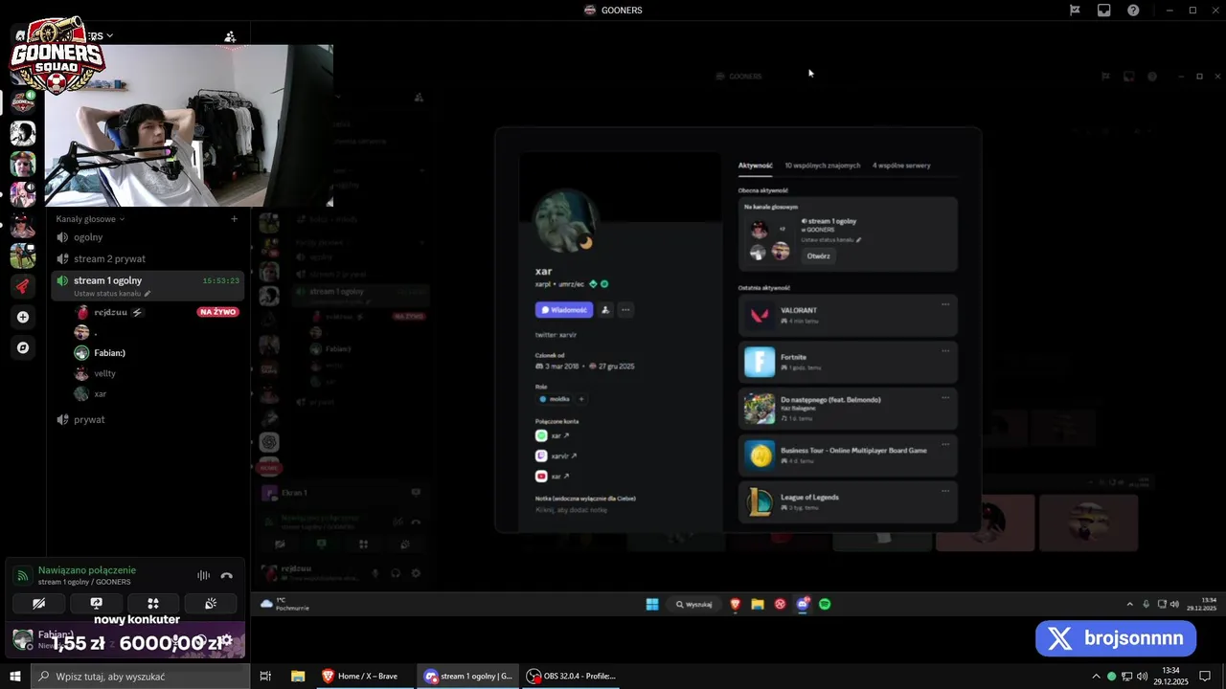Open the YouTube connection of xar
Image resolution: width=1226 pixels, height=689 pixels.
553,476
